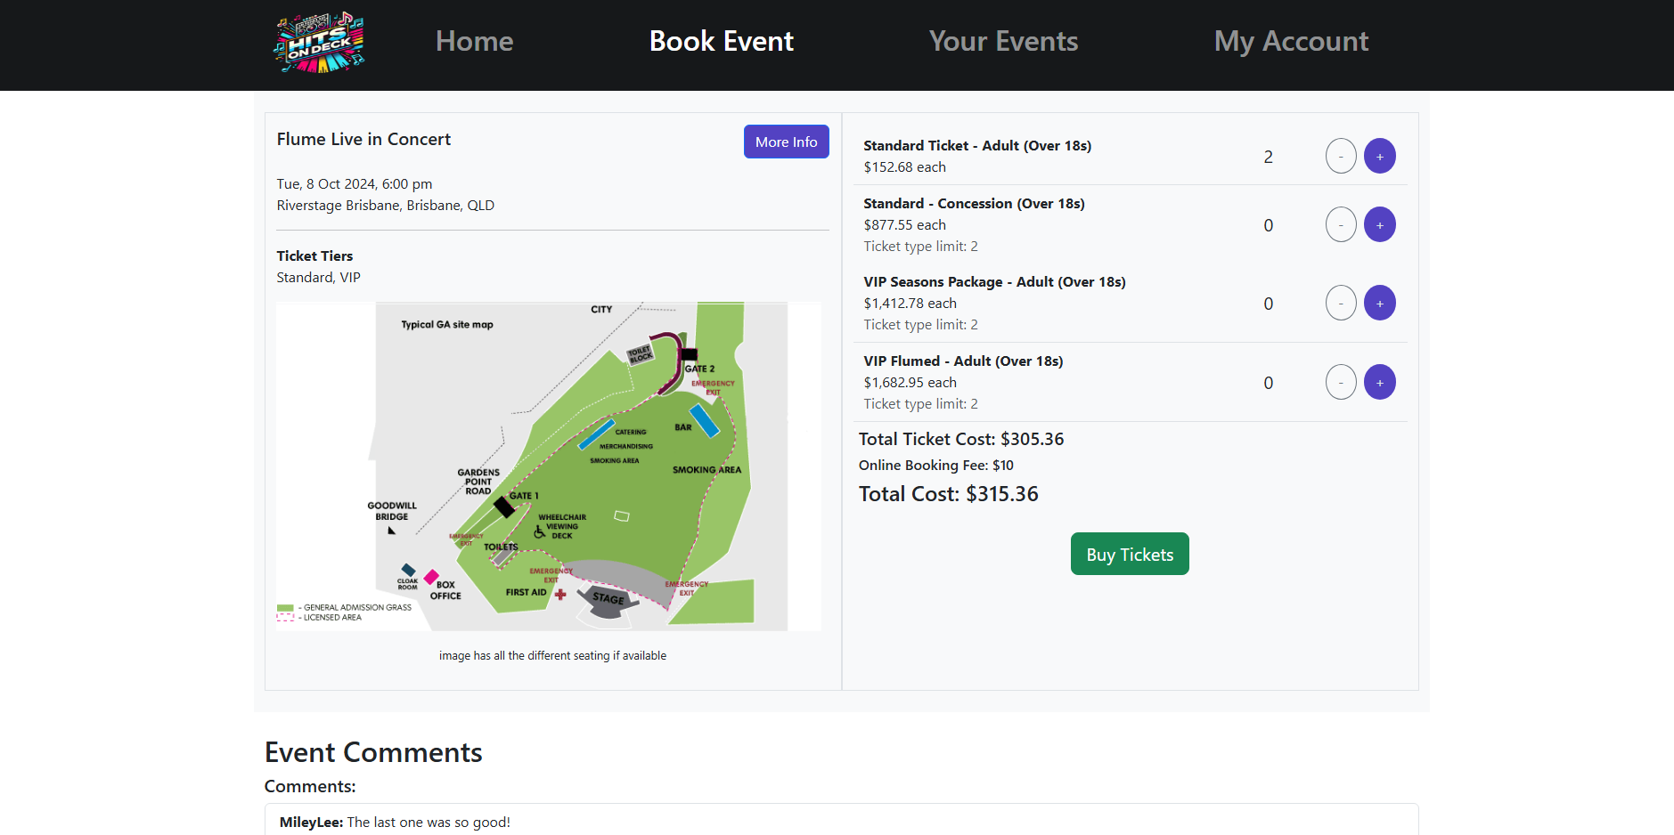Go to the Home page

(474, 42)
